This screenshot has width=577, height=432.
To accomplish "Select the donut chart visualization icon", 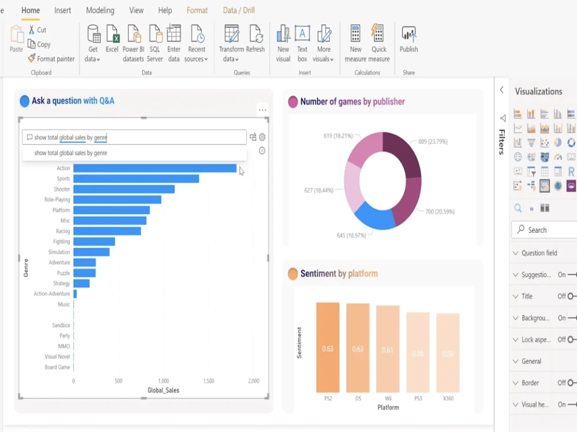I will tap(572, 142).
